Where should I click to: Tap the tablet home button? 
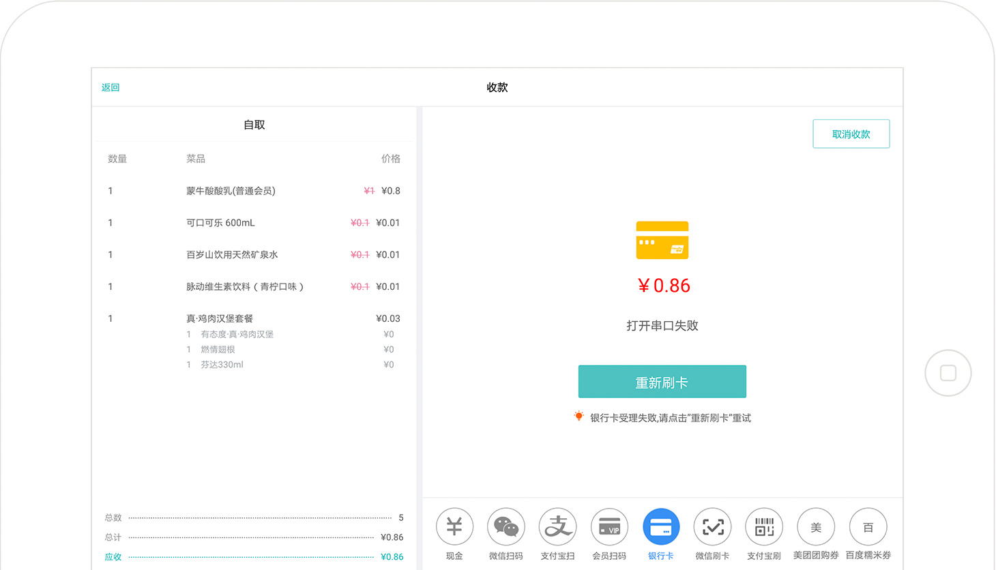click(948, 373)
